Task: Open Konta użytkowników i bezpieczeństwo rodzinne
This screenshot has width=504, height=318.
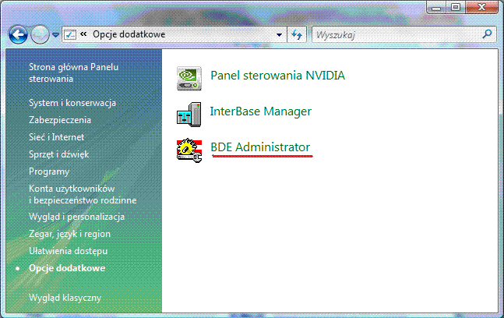Action: coord(83,194)
